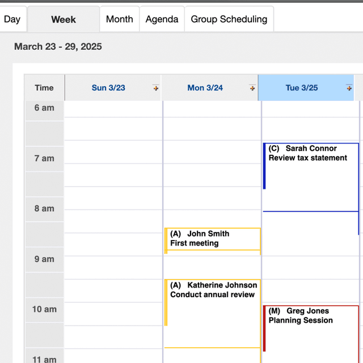The image size is (363, 363).
Task: Click the 8 am time label
Action: coord(44,209)
